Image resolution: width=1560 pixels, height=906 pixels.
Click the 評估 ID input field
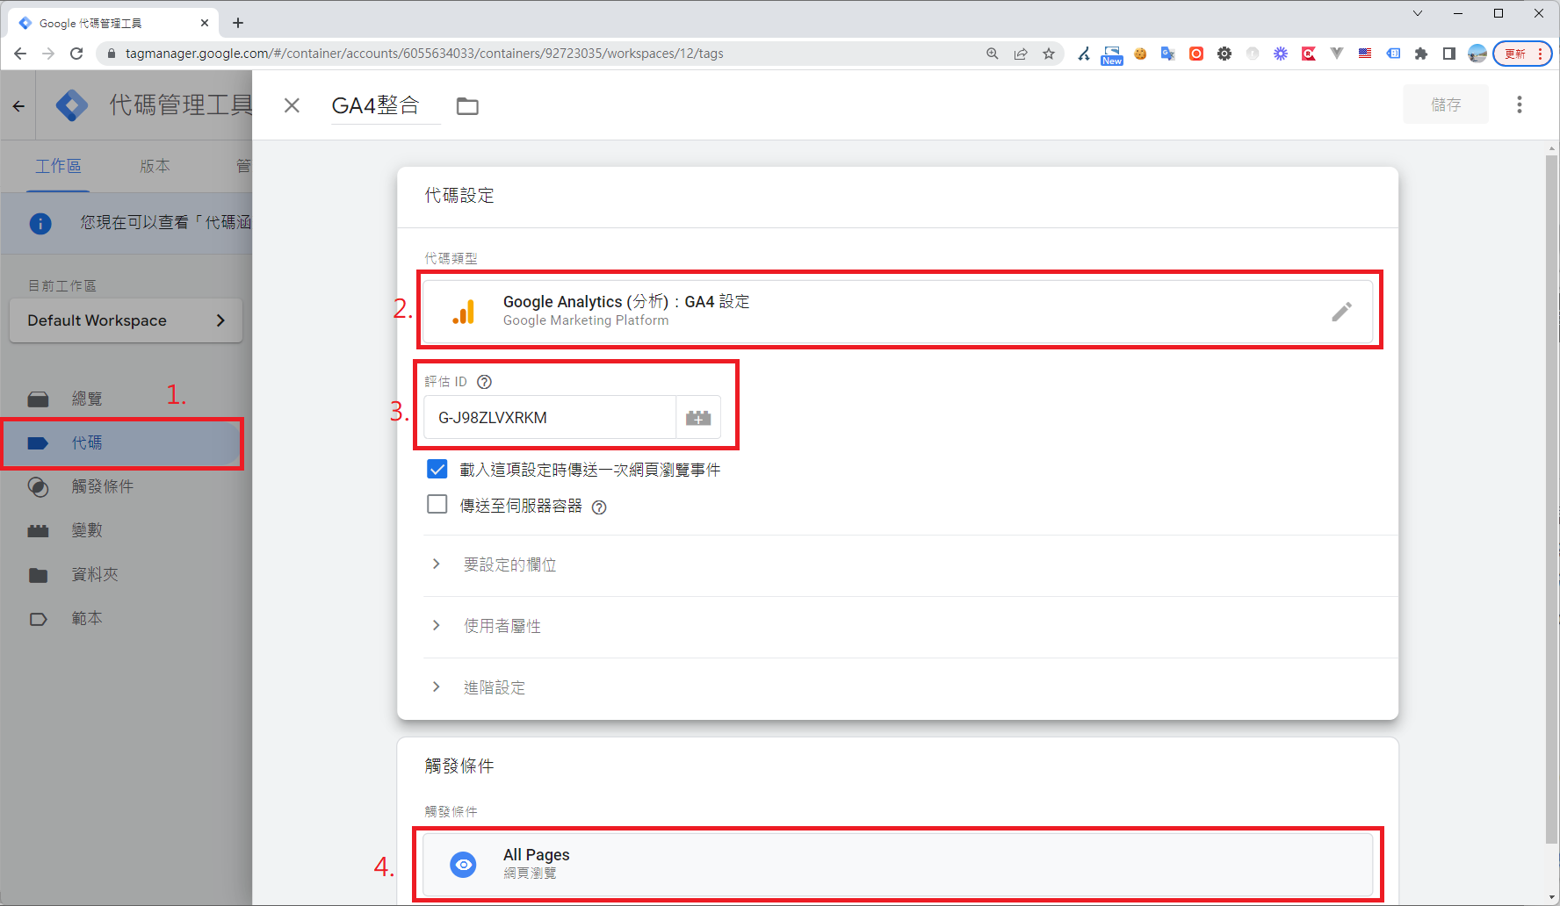(x=549, y=418)
